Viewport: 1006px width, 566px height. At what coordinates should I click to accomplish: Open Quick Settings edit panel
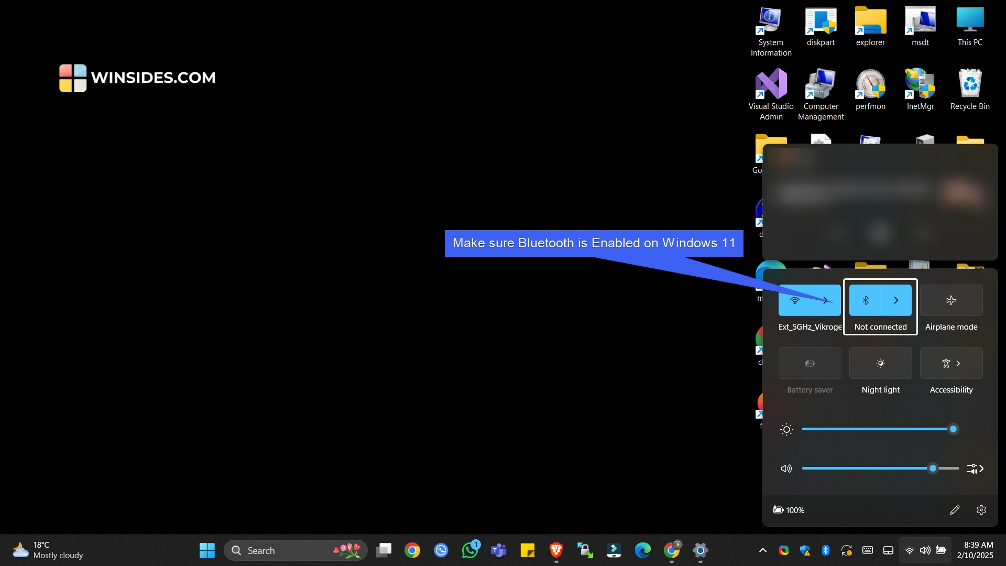pyautogui.click(x=956, y=509)
